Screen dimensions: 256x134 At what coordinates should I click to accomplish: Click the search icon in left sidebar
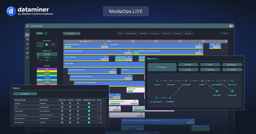pos(27,48)
